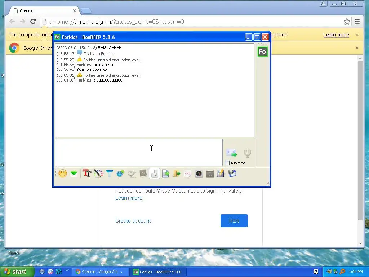The image size is (369, 277).
Task: Toggle the Enter key return arrow option
Action: [x=154, y=174]
